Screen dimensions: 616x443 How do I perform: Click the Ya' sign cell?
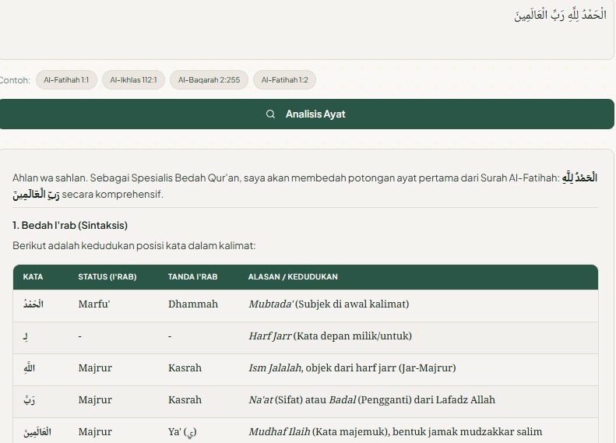coord(183,432)
